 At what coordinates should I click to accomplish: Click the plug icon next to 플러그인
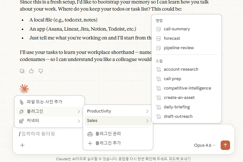click(21, 111)
